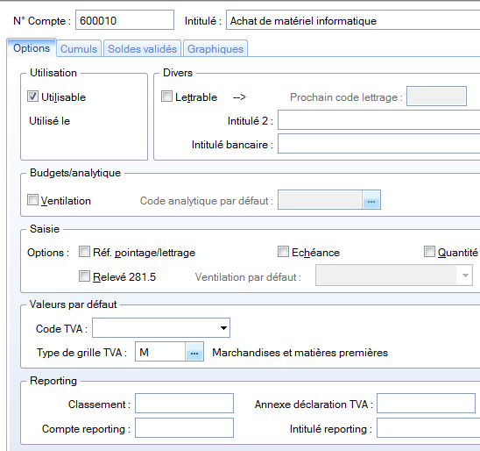480x451 pixels.
Task: Open the analytic code browse button
Action: coord(371,200)
